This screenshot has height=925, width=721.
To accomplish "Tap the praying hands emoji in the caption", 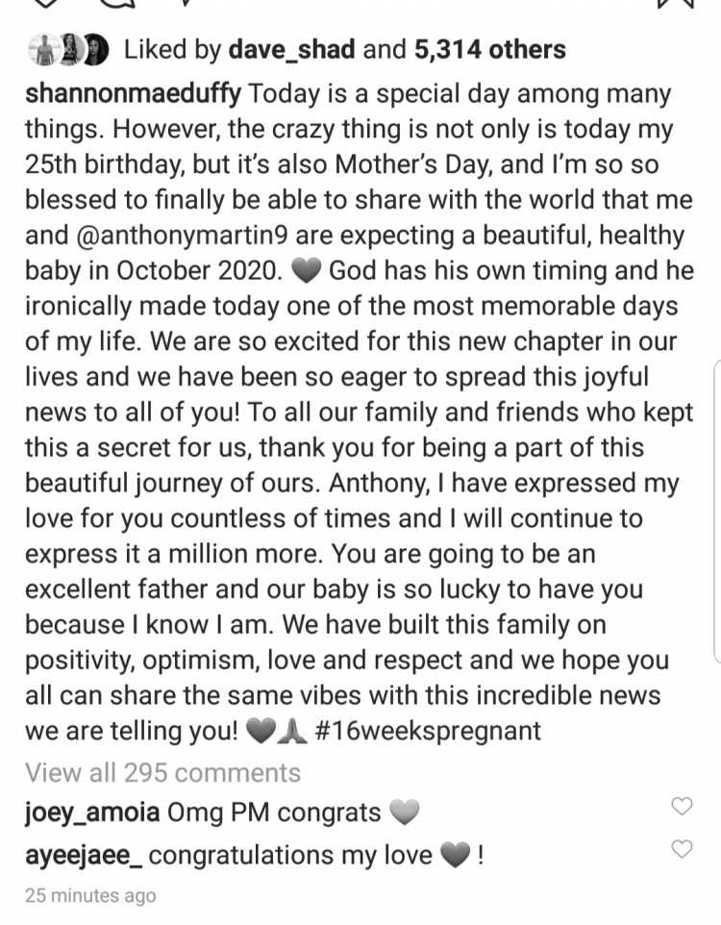I will tap(292, 732).
